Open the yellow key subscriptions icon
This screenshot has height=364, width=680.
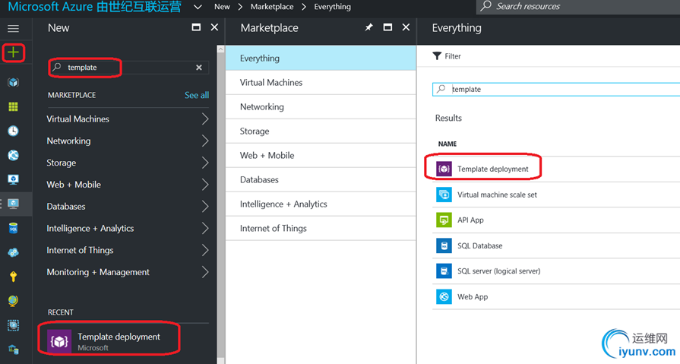[x=13, y=277]
